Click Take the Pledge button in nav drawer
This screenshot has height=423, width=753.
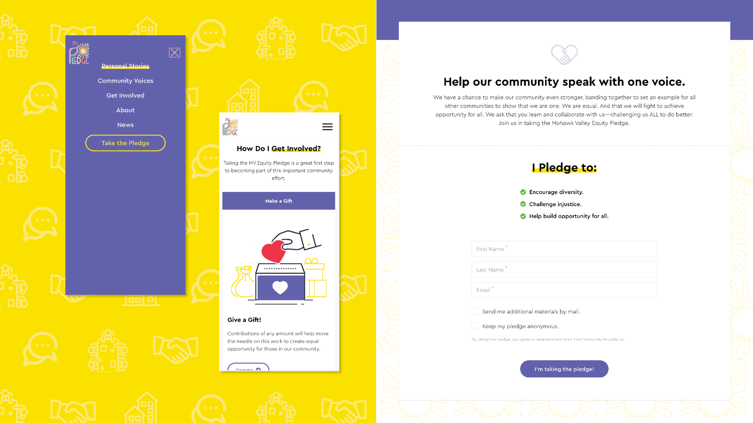pyautogui.click(x=125, y=143)
